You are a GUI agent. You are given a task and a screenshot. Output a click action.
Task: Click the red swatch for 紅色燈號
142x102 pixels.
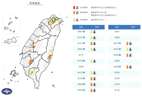click(74, 8)
